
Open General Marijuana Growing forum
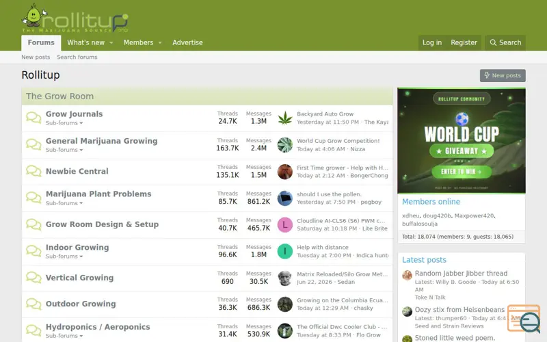click(x=101, y=141)
